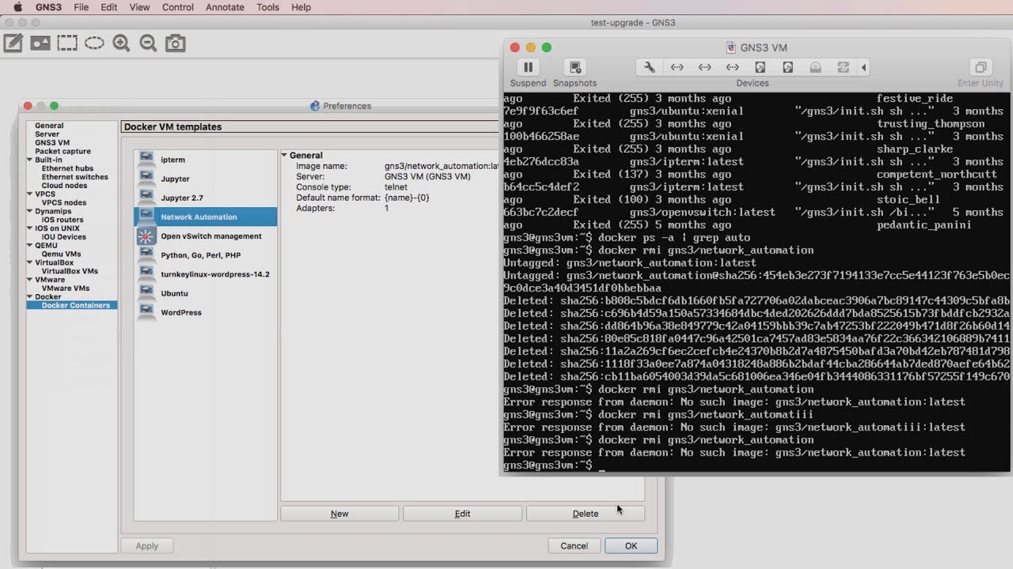Click the first network adapter device icon
1013x569 pixels.
pyautogui.click(x=677, y=67)
